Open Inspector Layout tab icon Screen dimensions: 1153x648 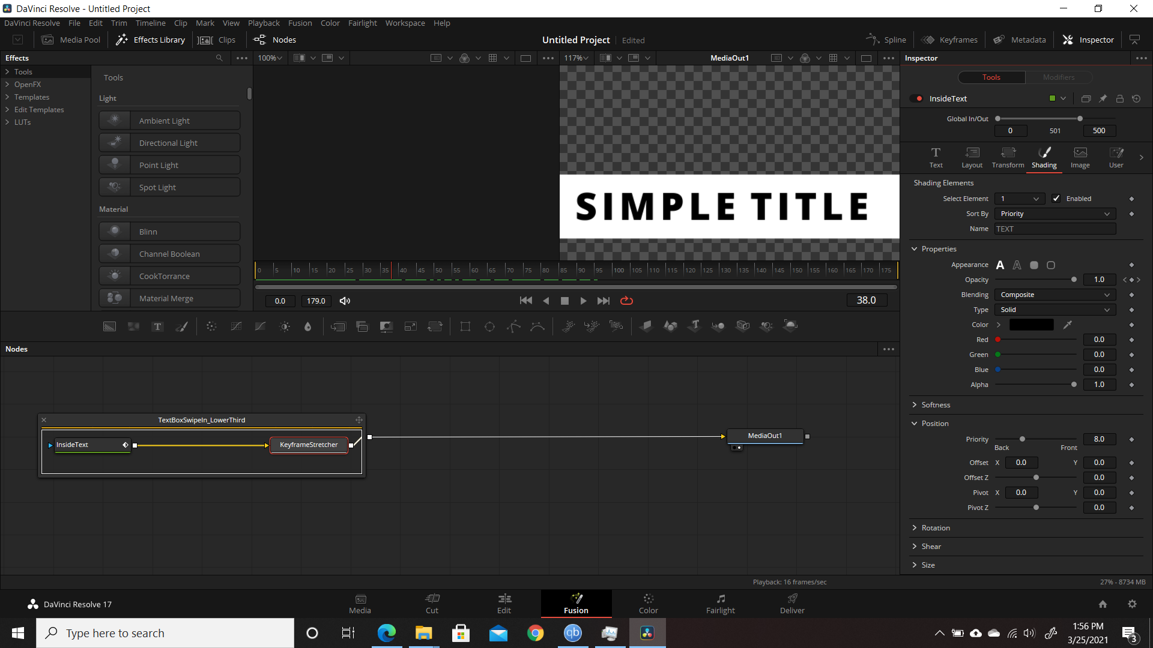click(x=972, y=158)
